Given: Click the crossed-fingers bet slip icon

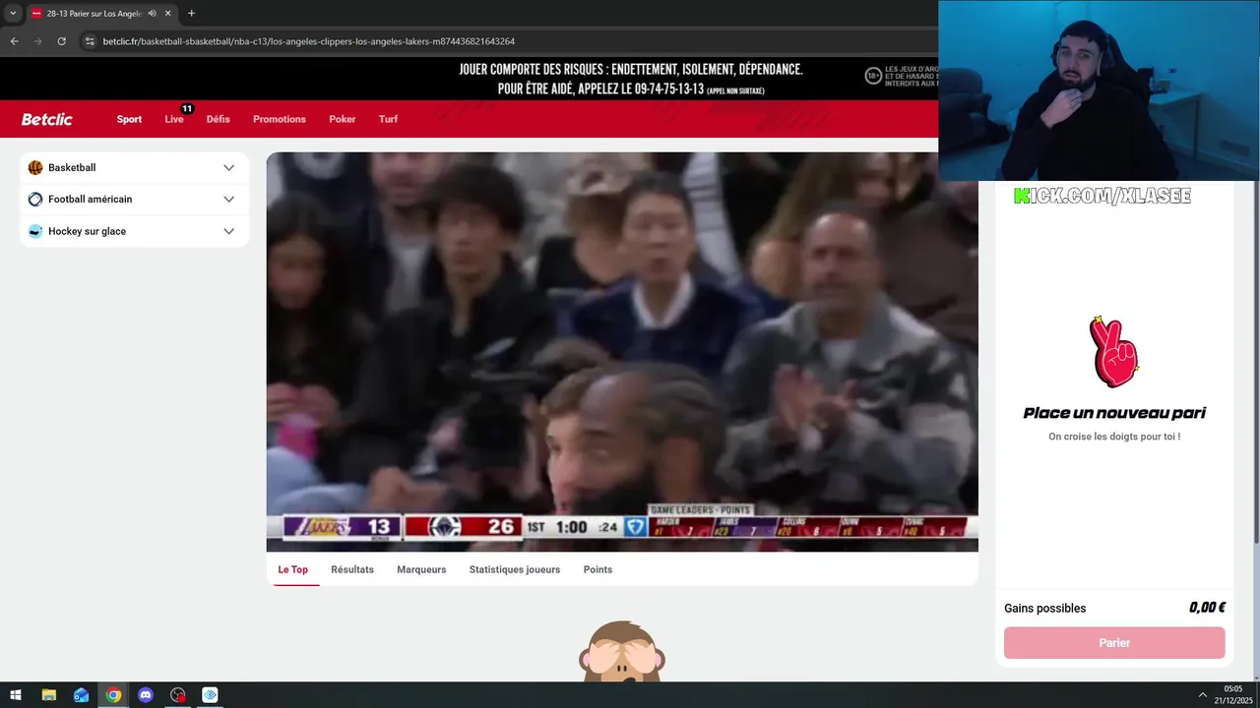Looking at the screenshot, I should coord(1113,352).
